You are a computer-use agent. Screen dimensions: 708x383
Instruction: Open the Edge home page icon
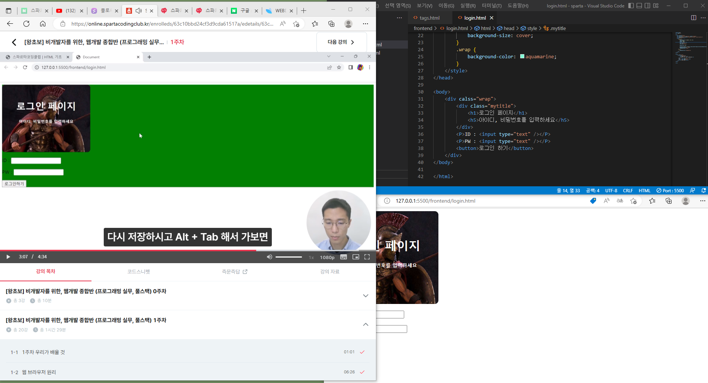coord(43,24)
